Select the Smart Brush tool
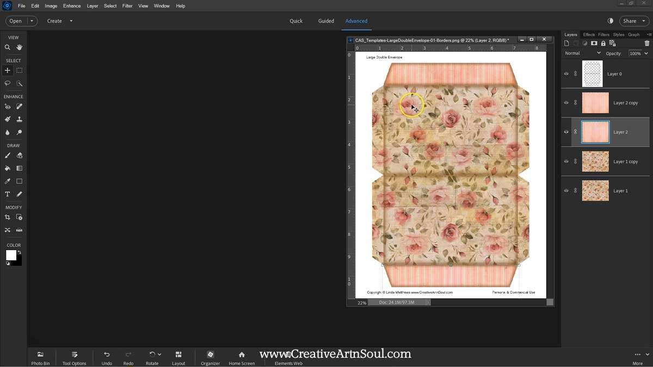Image resolution: width=653 pixels, height=367 pixels. [x=8, y=119]
